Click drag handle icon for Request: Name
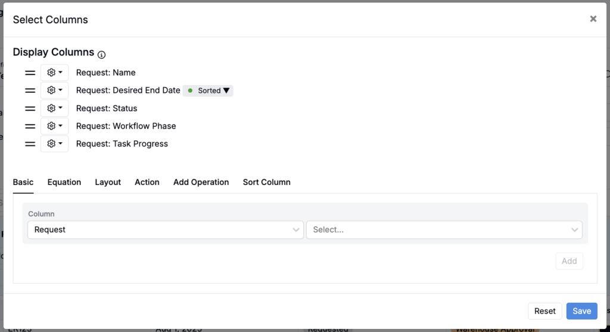The image size is (610, 332). tap(30, 73)
